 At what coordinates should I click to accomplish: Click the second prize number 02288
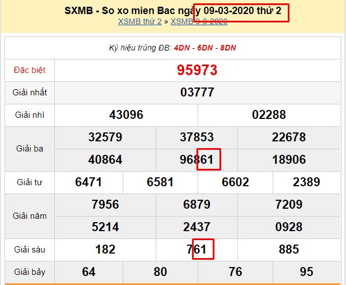pos(269,115)
